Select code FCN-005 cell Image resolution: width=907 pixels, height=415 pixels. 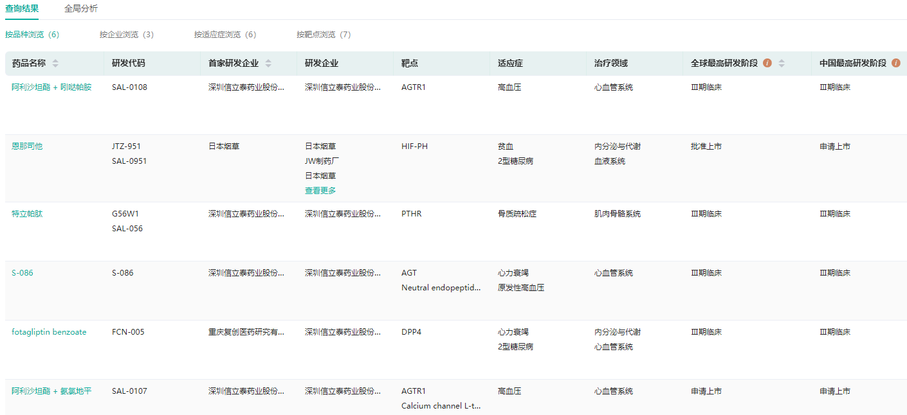pyautogui.click(x=128, y=332)
